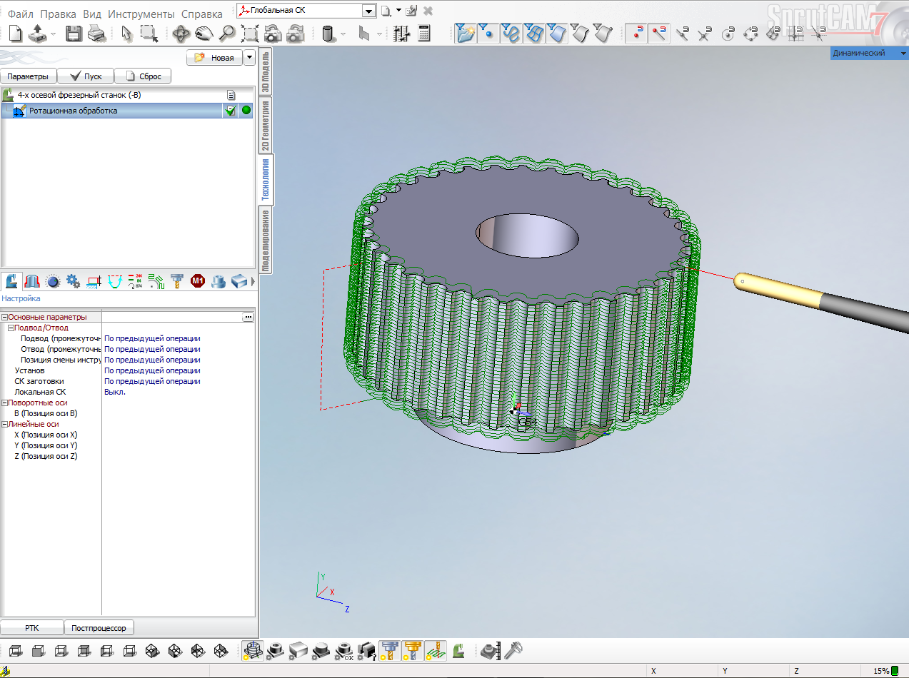
Task: Click the Пуск button
Action: (86, 76)
